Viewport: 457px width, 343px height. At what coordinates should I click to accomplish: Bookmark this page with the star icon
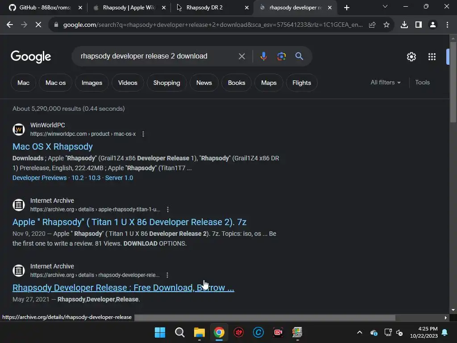click(386, 25)
